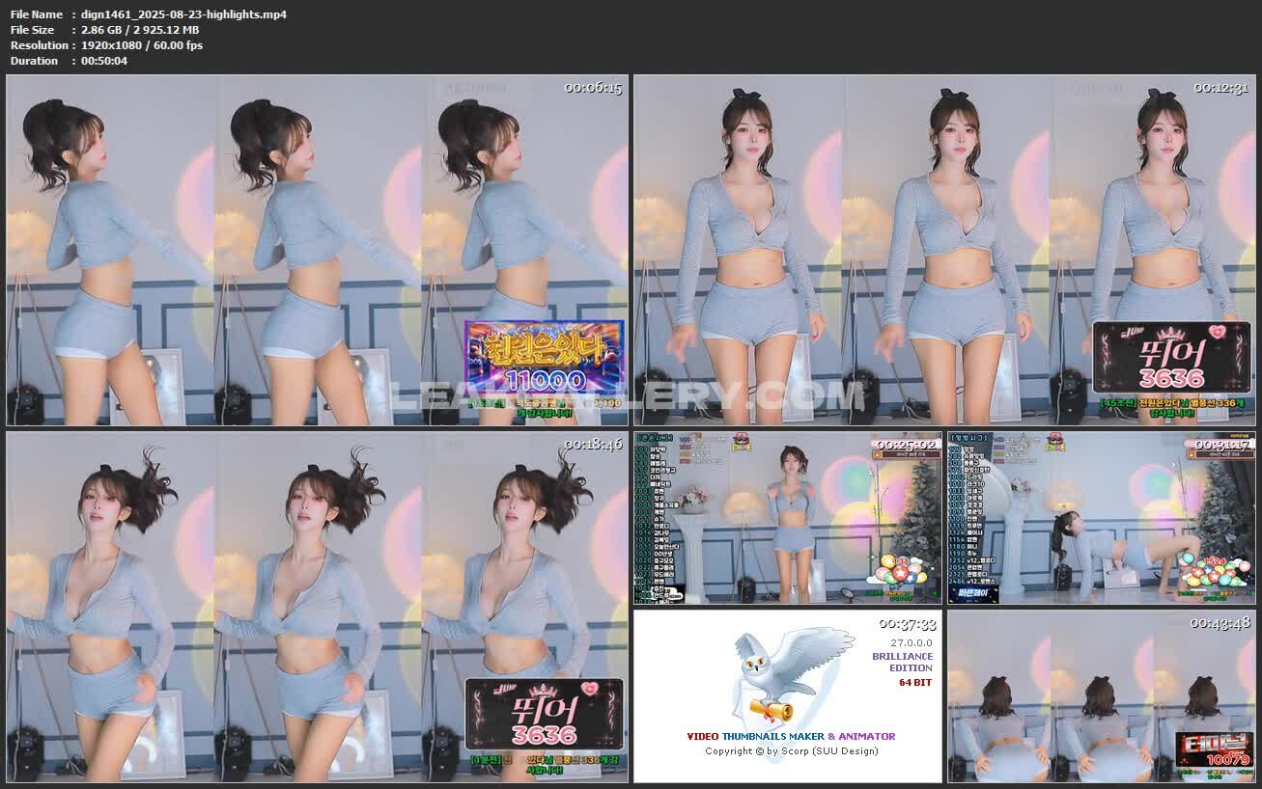Click the Duration value 00:50:04
The height and width of the screenshot is (789, 1262).
(104, 61)
